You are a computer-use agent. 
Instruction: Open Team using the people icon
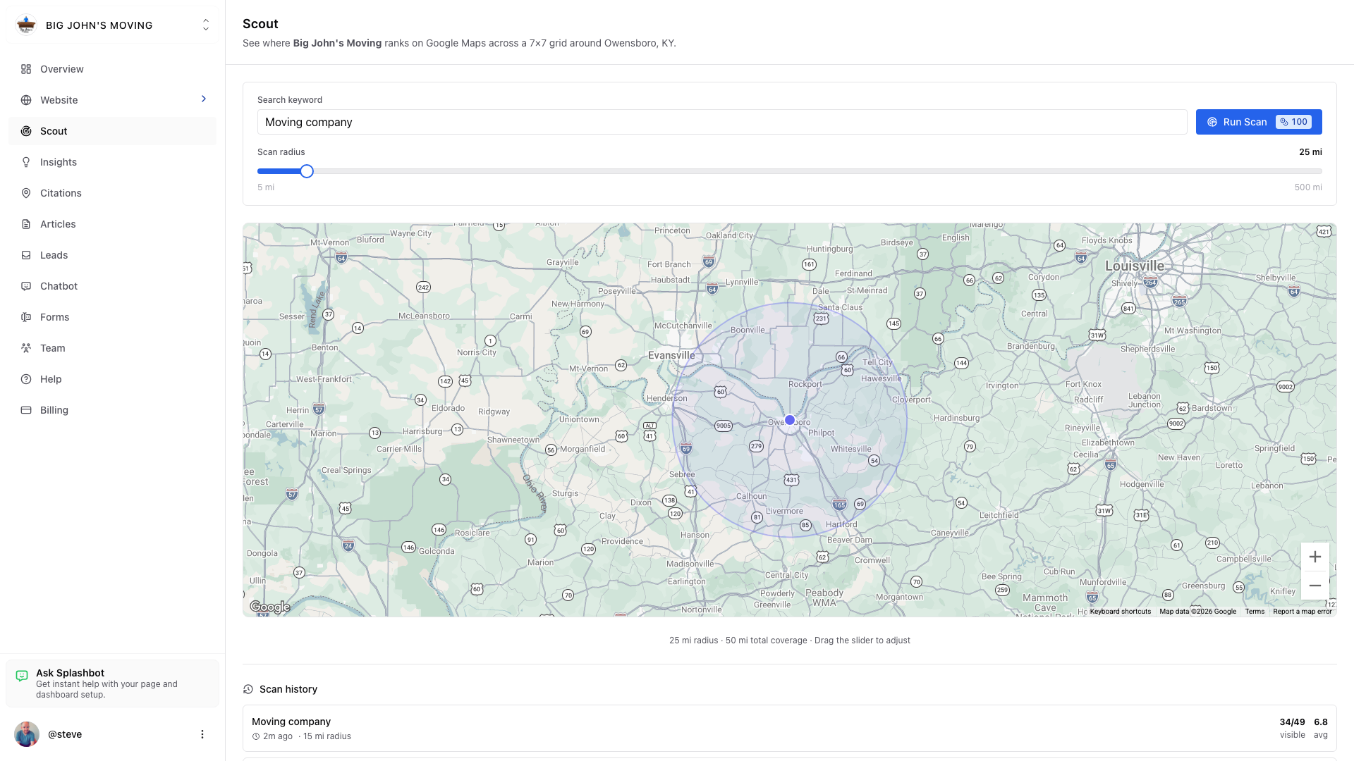click(x=26, y=348)
